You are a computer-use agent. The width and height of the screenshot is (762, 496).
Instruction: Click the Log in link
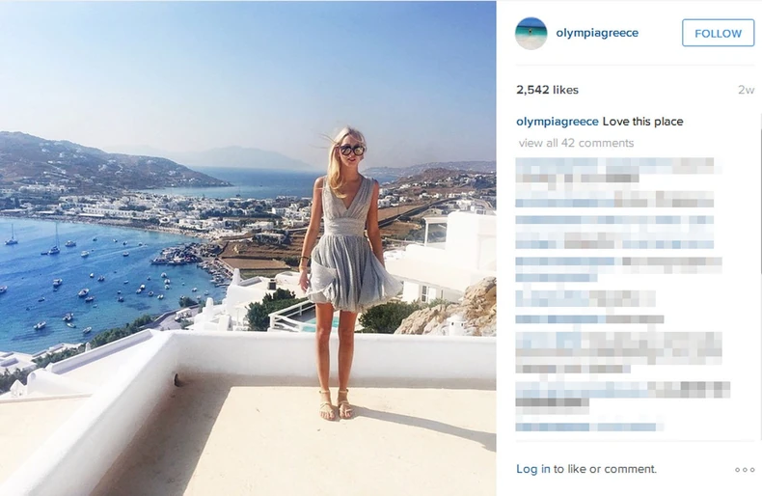click(x=533, y=469)
